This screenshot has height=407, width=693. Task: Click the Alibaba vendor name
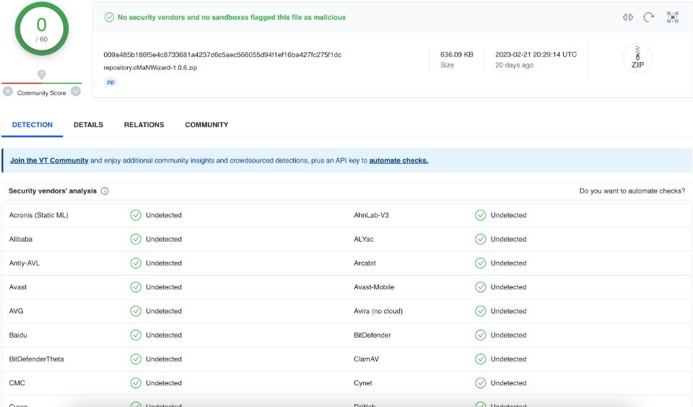coord(21,239)
